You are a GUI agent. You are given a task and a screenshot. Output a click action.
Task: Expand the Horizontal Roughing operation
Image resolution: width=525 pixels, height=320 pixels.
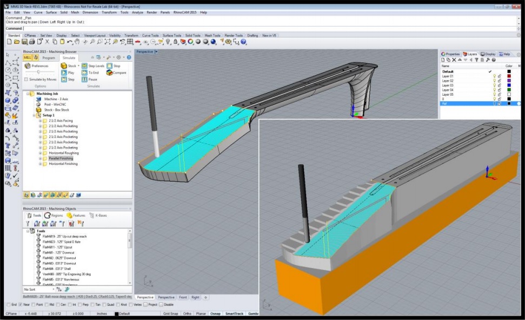40,153
